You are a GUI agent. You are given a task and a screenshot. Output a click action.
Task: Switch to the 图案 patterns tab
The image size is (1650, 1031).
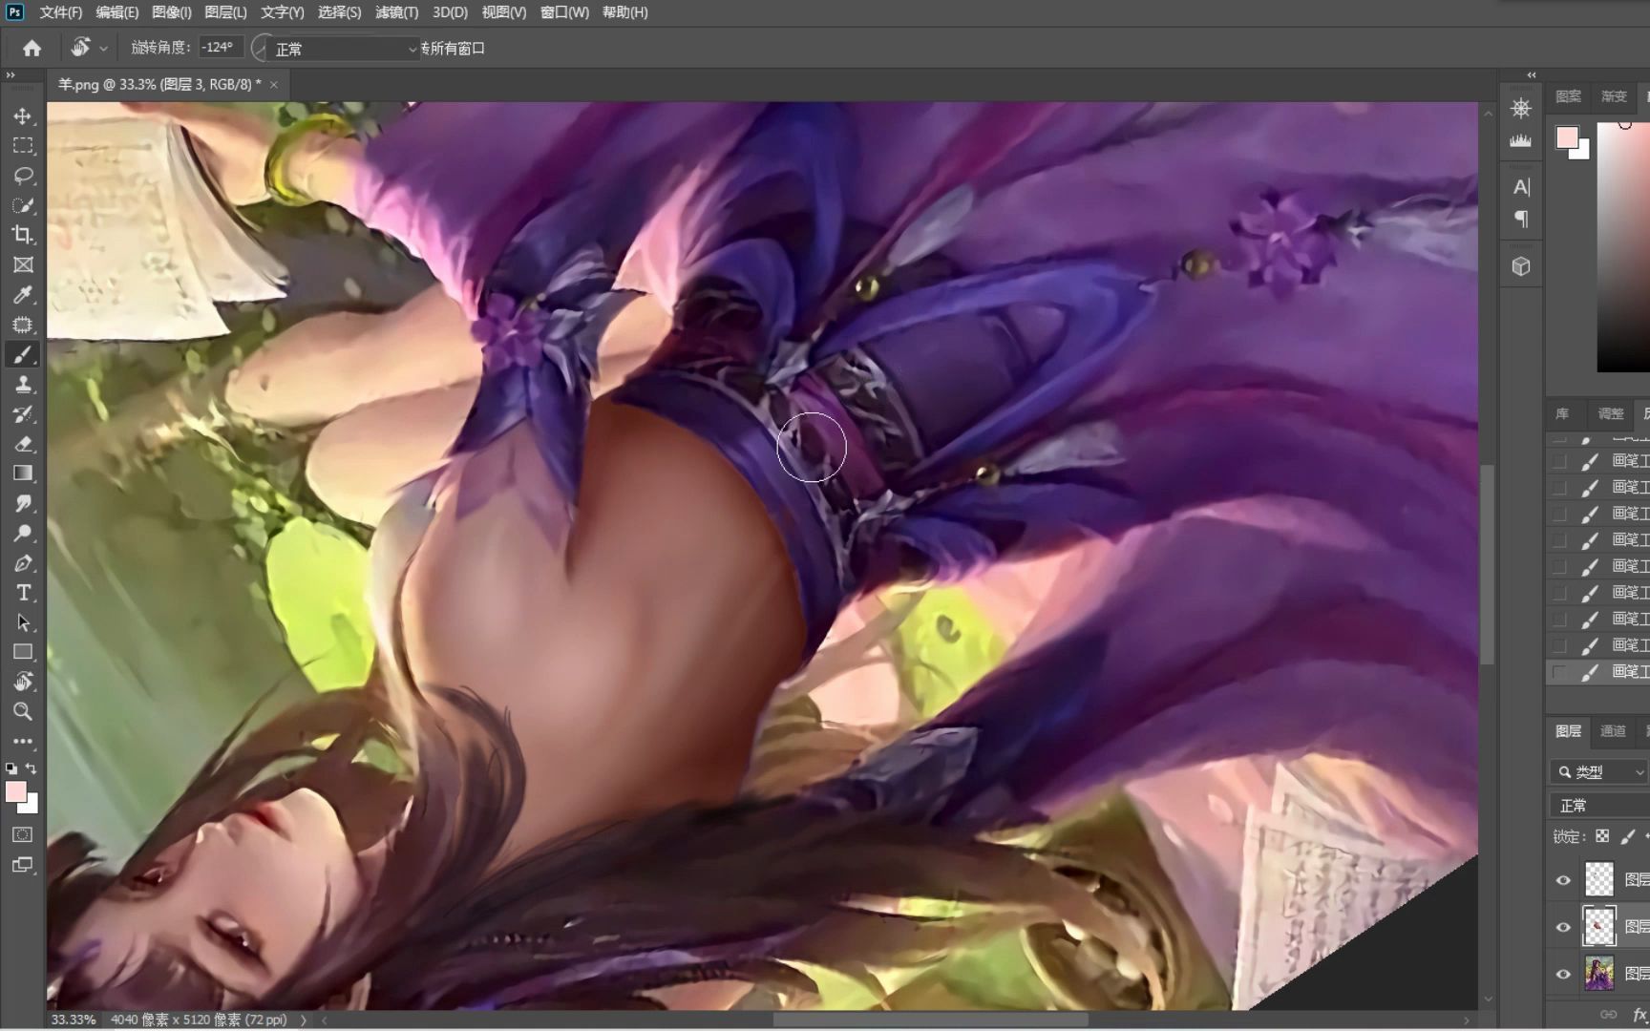coord(1568,96)
